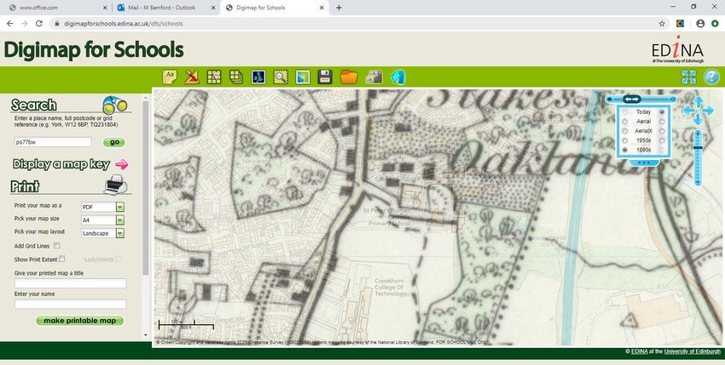Click the pink arrow beside Display a map key

122,164
